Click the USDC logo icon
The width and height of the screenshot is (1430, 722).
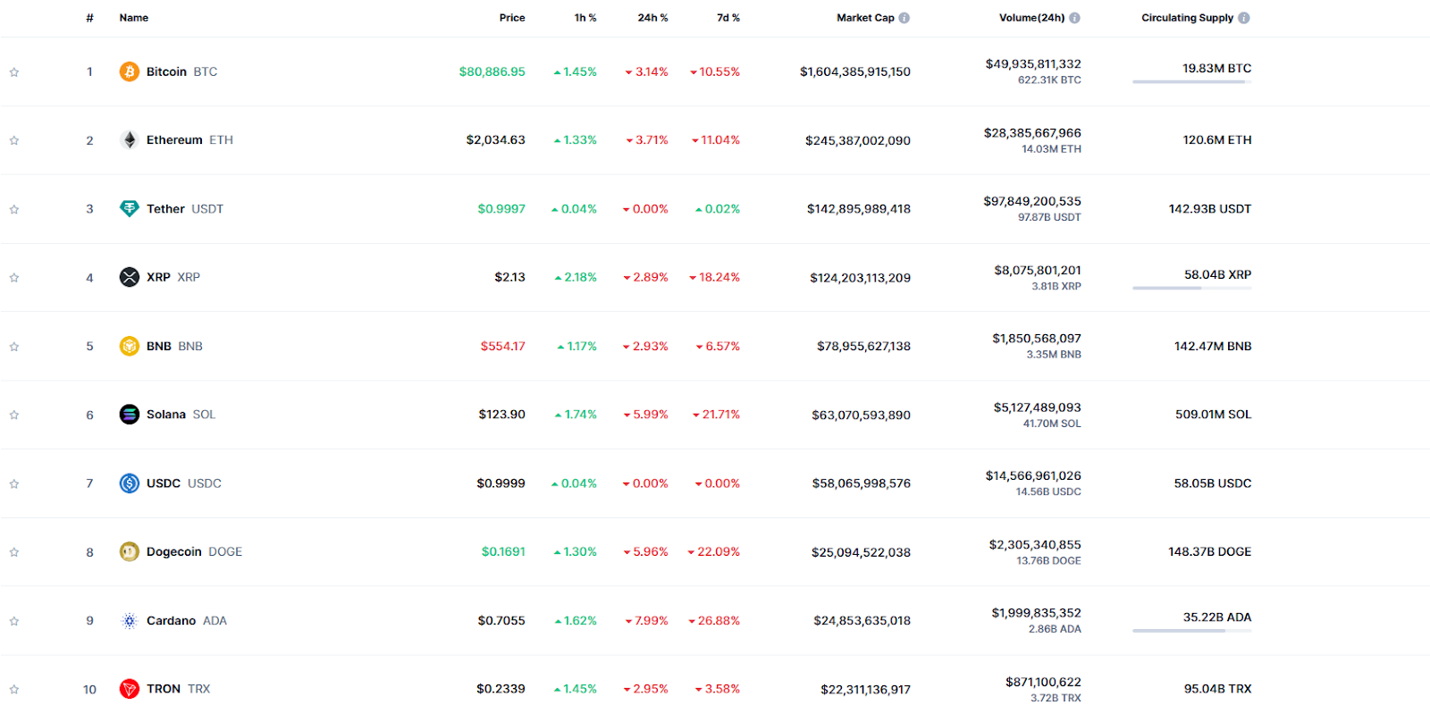(130, 483)
